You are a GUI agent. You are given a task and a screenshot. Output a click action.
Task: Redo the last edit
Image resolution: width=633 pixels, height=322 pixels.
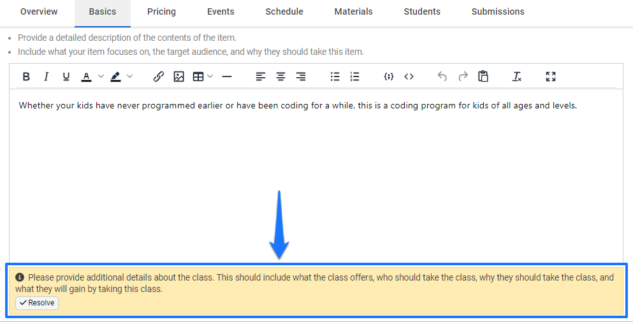tap(463, 77)
